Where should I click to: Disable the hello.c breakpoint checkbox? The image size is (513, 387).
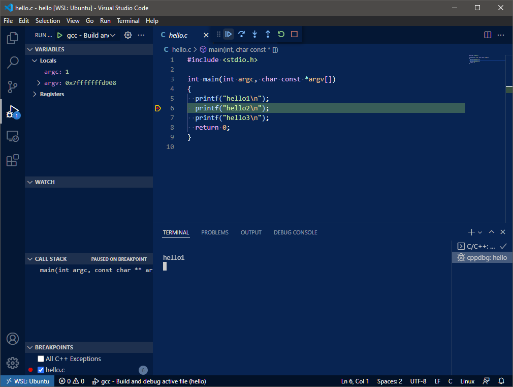(x=41, y=370)
